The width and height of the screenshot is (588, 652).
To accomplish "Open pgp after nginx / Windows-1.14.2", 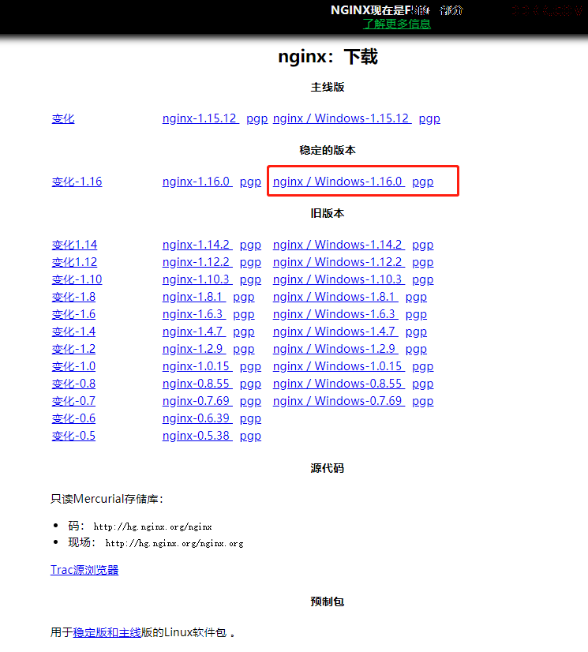I will click(x=422, y=245).
